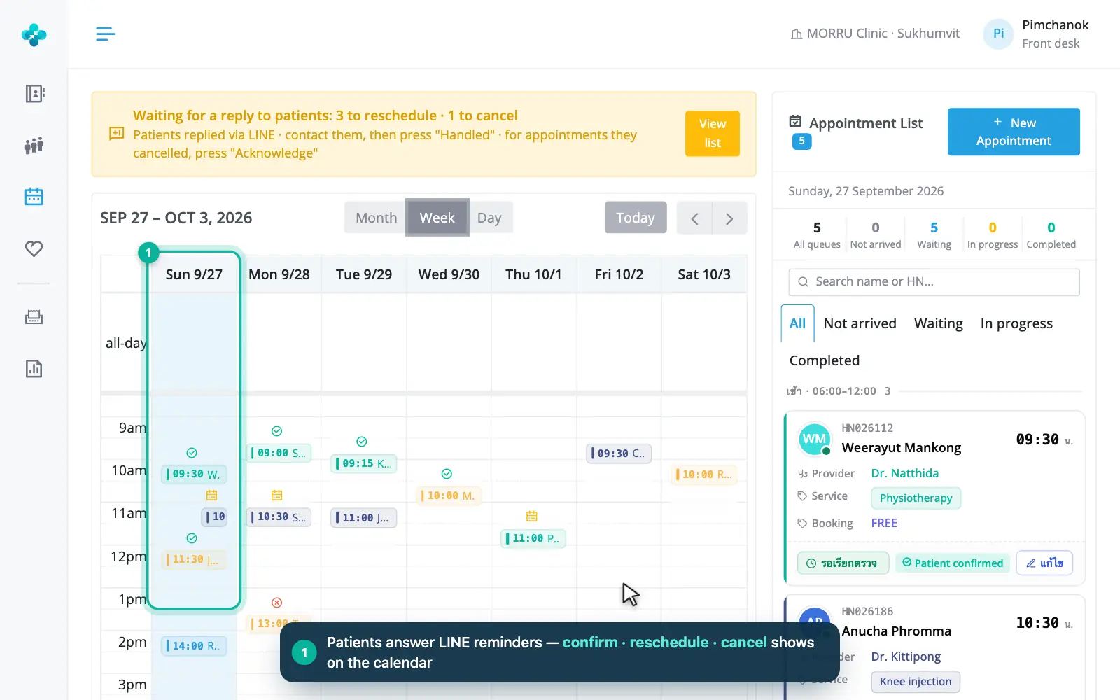Open the bed sidebar icon

click(x=34, y=317)
